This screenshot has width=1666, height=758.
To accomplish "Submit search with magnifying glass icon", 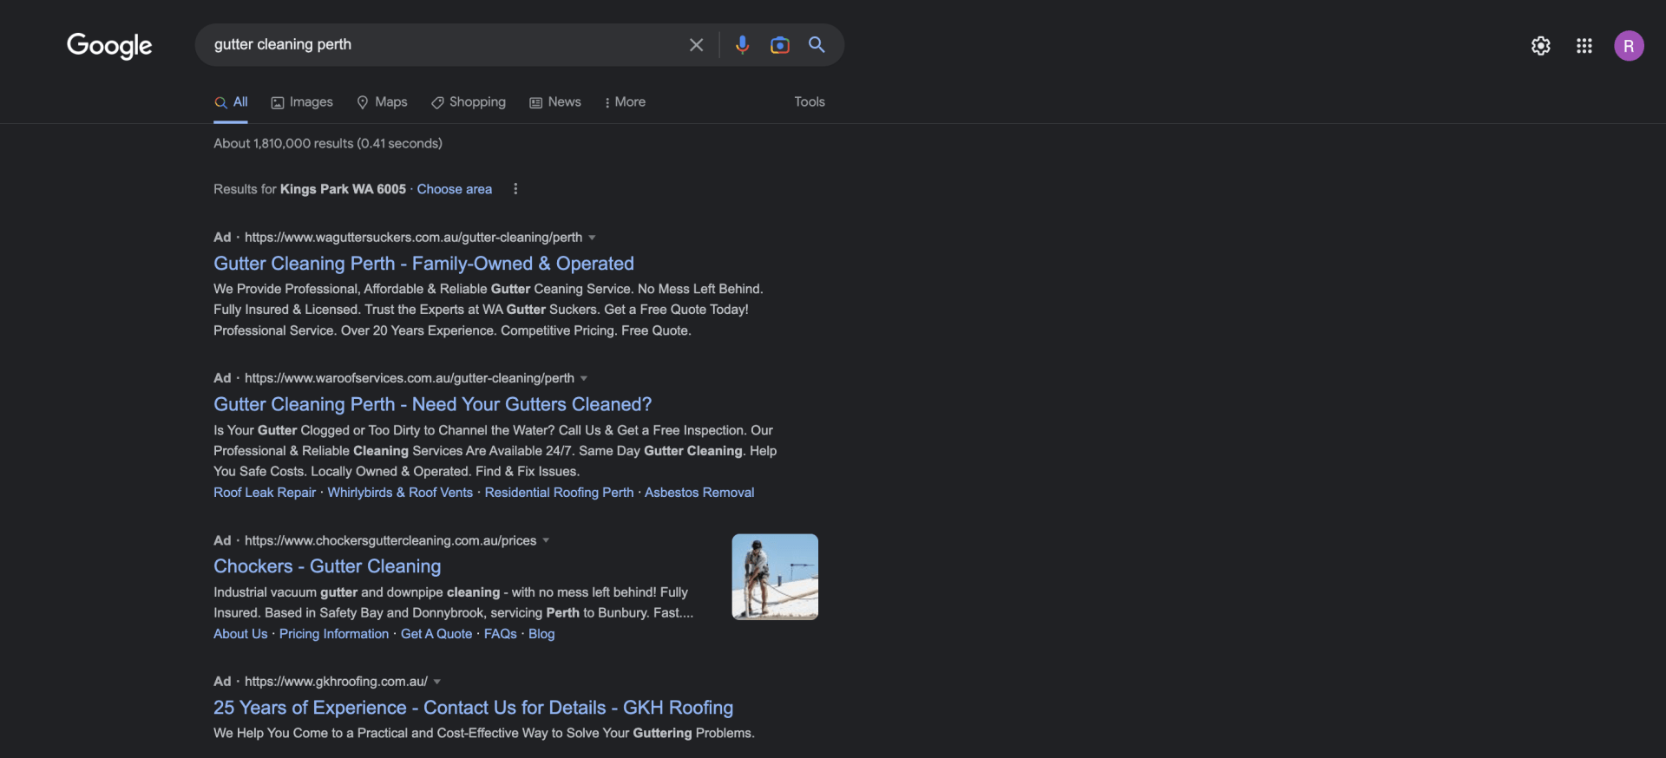I will point(817,44).
